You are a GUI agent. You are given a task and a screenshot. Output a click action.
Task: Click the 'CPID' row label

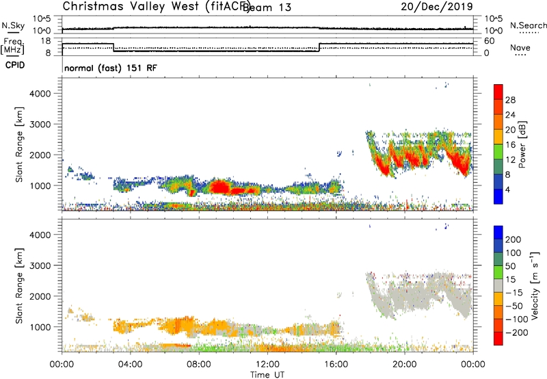coord(15,65)
